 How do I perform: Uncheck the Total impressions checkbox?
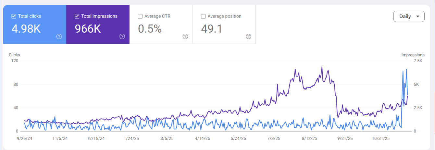pyautogui.click(x=77, y=16)
